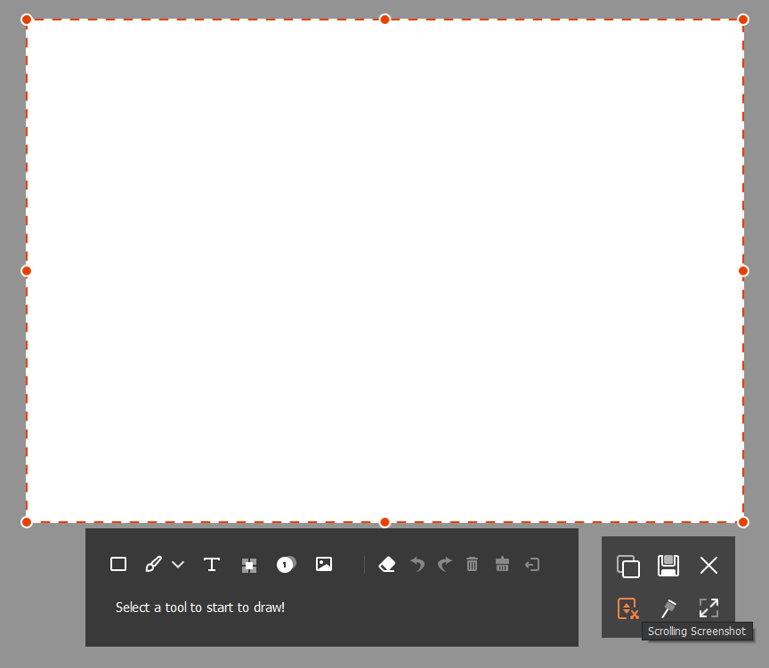Click the exit drawing arrow icon

(x=532, y=565)
